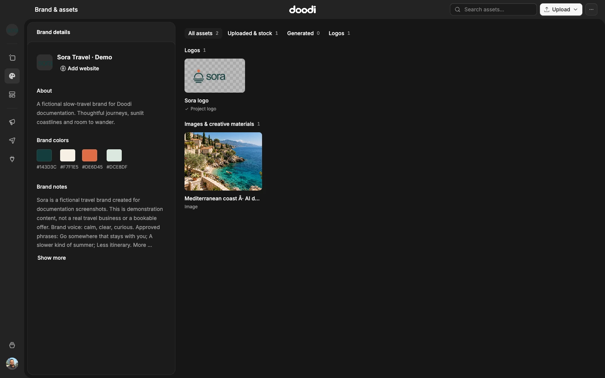This screenshot has height=378, width=605.
Task: Click the stacked credits icon near bottom
Action: click(12, 345)
